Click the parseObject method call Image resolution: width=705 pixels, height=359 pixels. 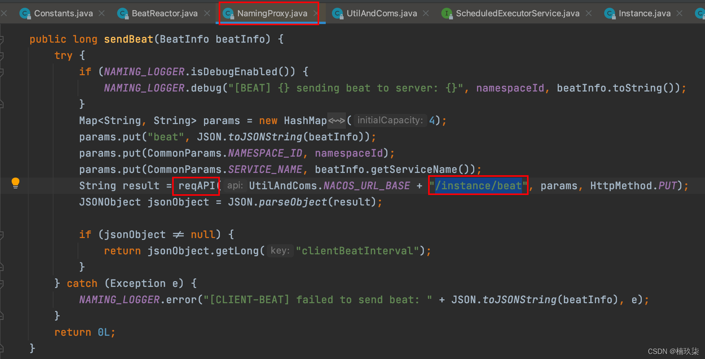pyautogui.click(x=294, y=202)
